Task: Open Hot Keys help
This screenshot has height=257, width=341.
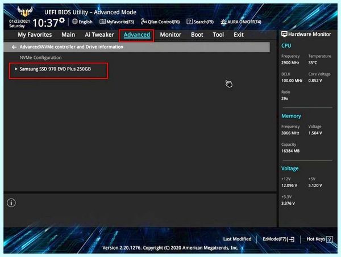Action: [x=319, y=239]
